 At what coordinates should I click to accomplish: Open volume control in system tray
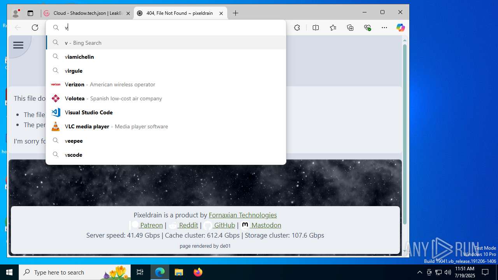tap(448, 272)
